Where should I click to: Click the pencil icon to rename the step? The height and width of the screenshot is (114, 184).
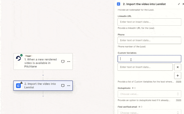(179, 4)
